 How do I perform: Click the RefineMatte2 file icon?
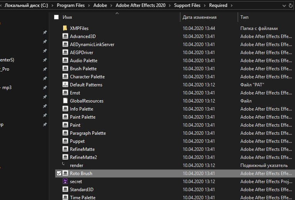pos(65,157)
